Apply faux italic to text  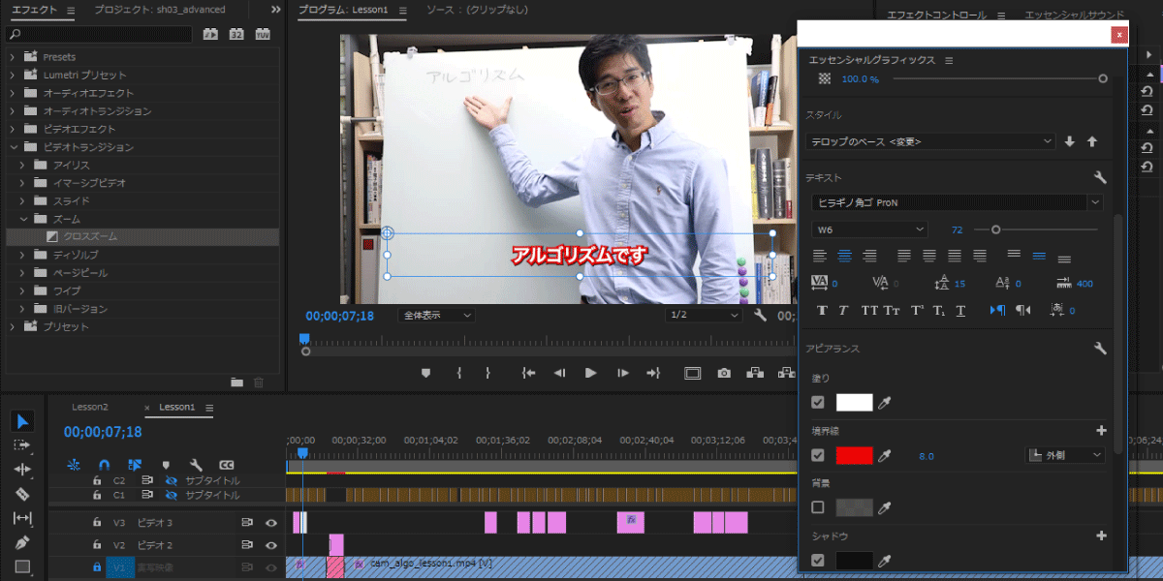coord(843,310)
